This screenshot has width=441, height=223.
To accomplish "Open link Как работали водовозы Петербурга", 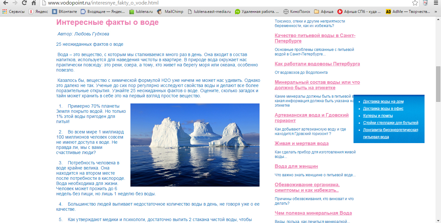I will 317,64.
